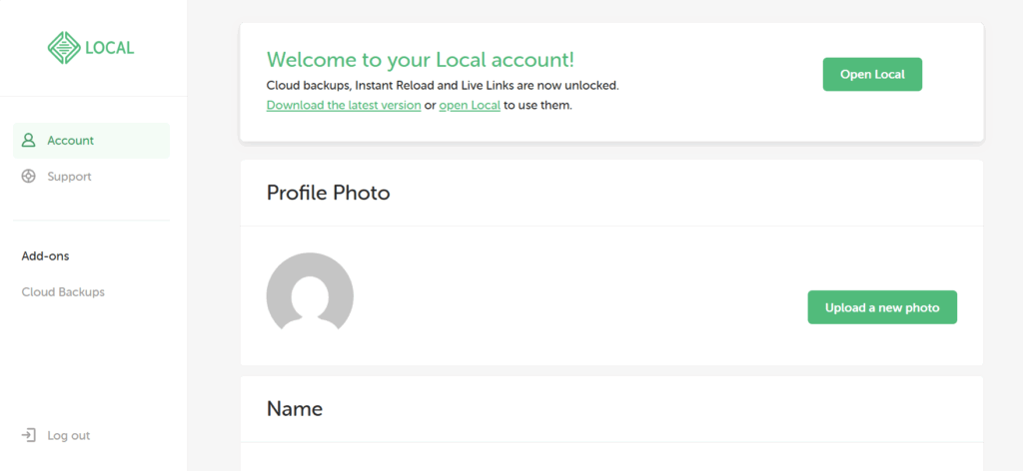The image size is (1023, 471).
Task: Click the gray profile avatar placeholder
Action: tap(310, 291)
